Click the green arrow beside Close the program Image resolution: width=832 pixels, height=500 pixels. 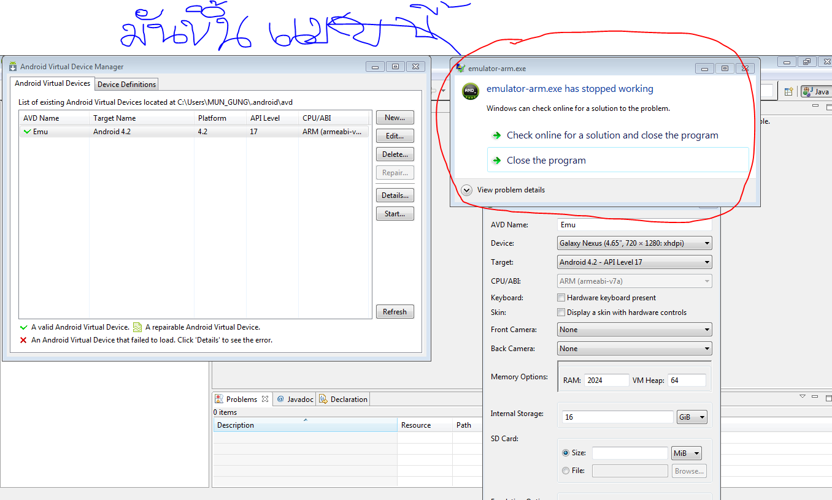click(x=497, y=161)
